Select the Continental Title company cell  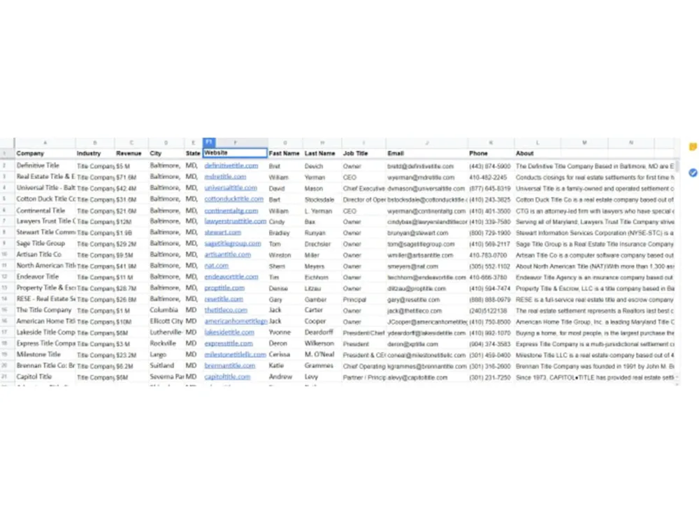(x=45, y=210)
